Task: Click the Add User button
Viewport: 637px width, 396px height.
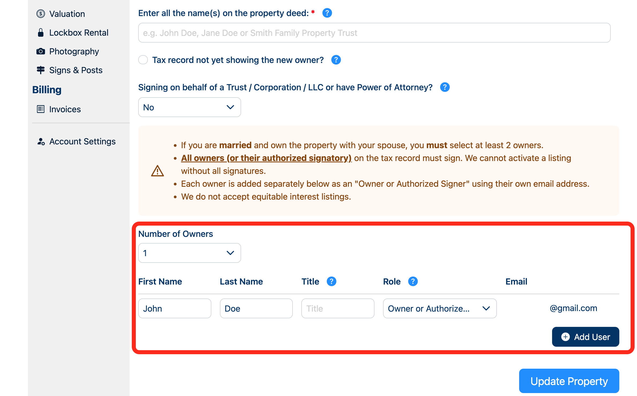Action: [x=585, y=337]
